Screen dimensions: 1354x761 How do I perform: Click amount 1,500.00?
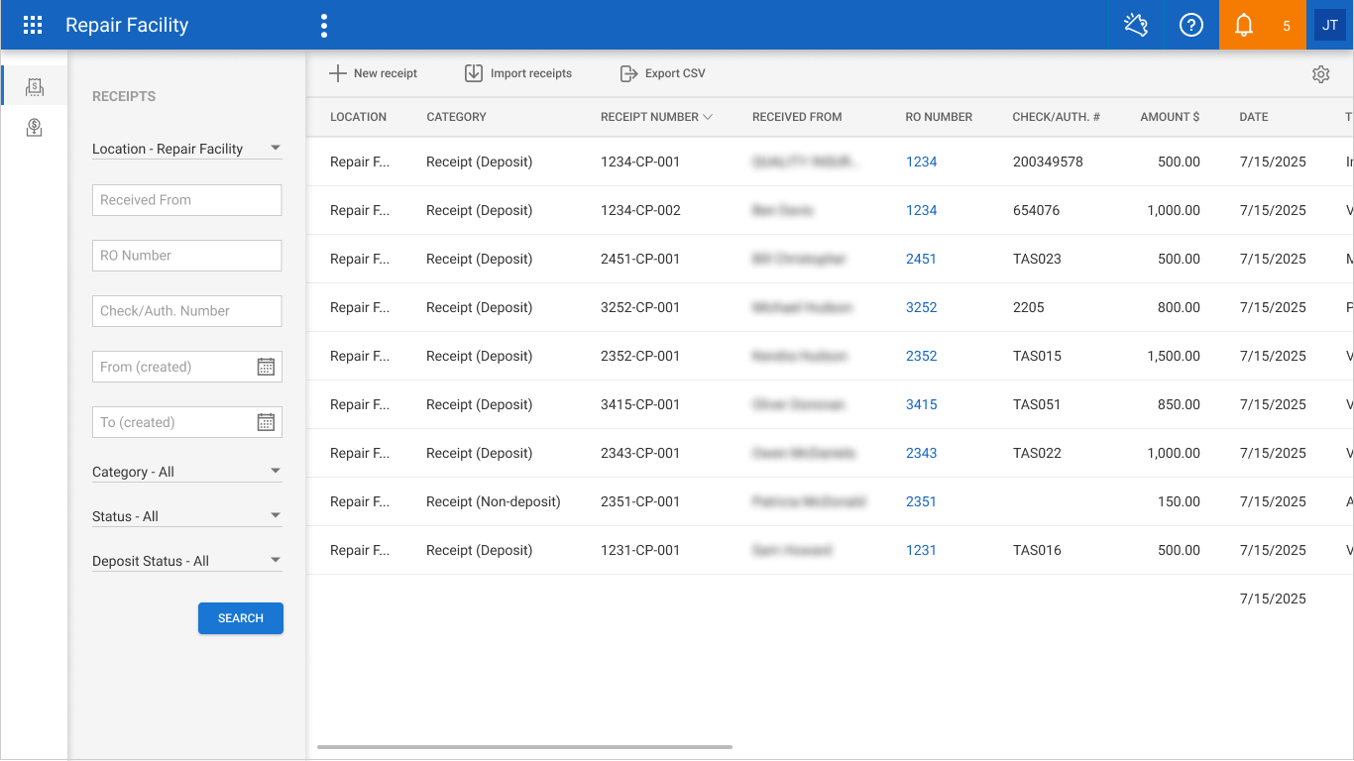click(x=1174, y=356)
